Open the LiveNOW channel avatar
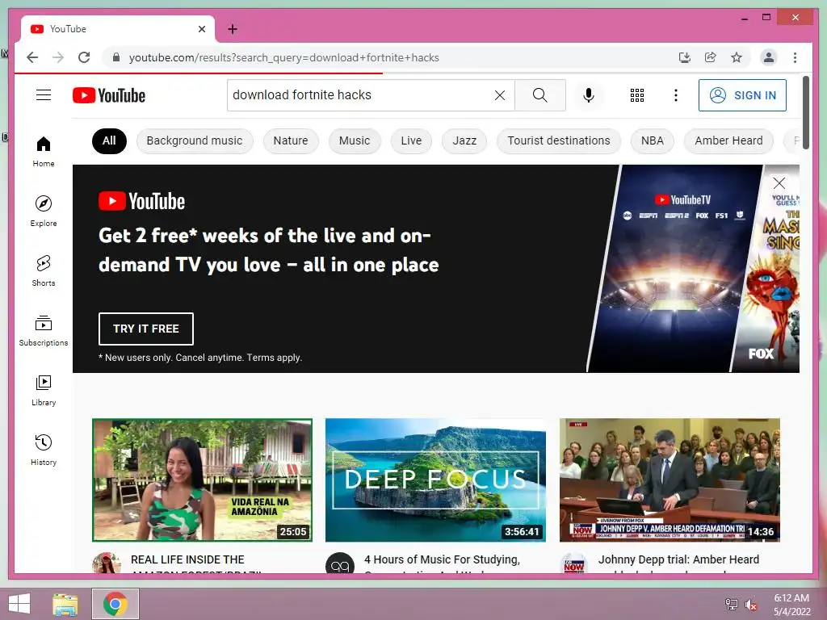Screen dimensions: 827x620 point(574,563)
